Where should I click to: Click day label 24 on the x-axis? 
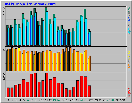tap(97, 100)
